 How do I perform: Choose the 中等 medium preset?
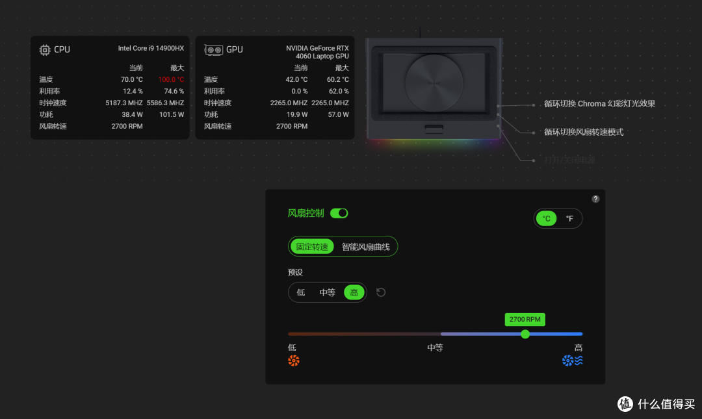click(x=327, y=292)
